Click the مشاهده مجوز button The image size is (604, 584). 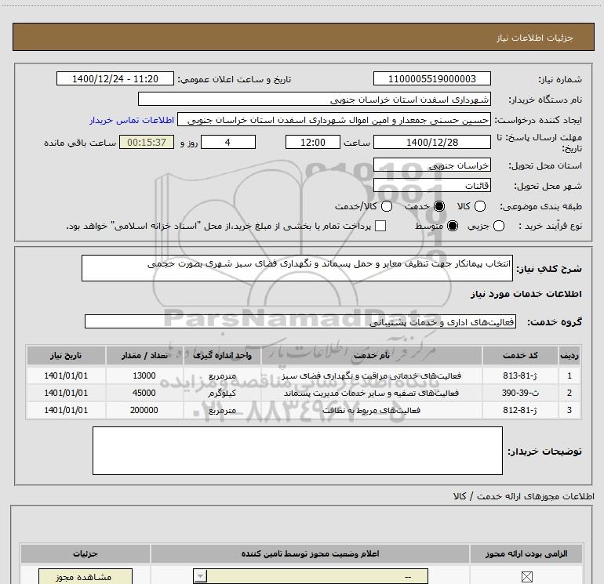86,577
